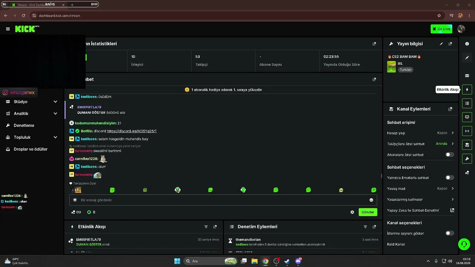Open Yavaş mod setting chevron
The height and width of the screenshot is (267, 475).
coord(452,188)
